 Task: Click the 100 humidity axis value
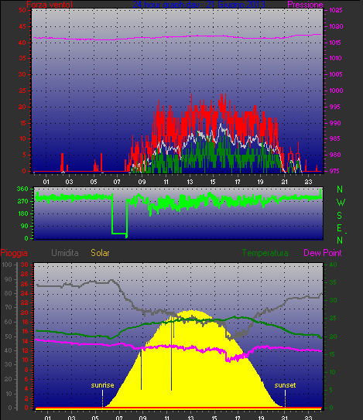point(7,265)
